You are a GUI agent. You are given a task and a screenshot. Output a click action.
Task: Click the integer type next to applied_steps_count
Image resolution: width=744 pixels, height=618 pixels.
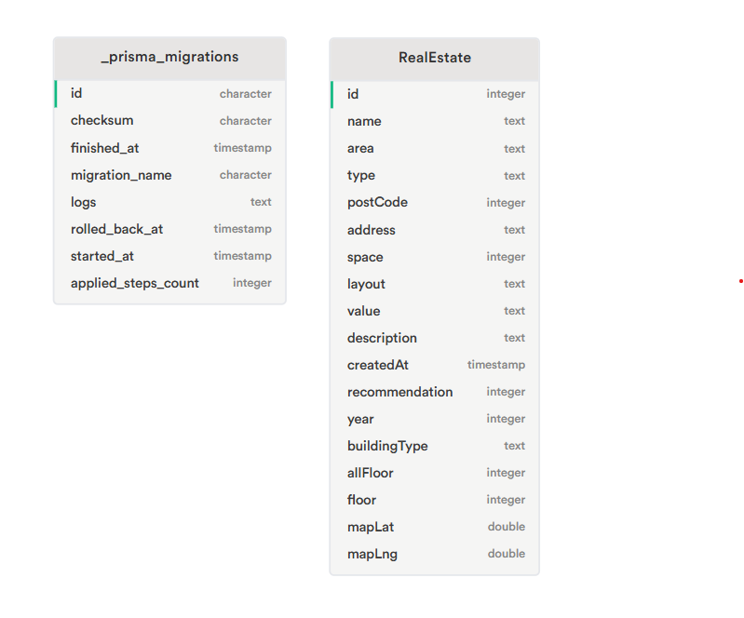[x=252, y=283]
